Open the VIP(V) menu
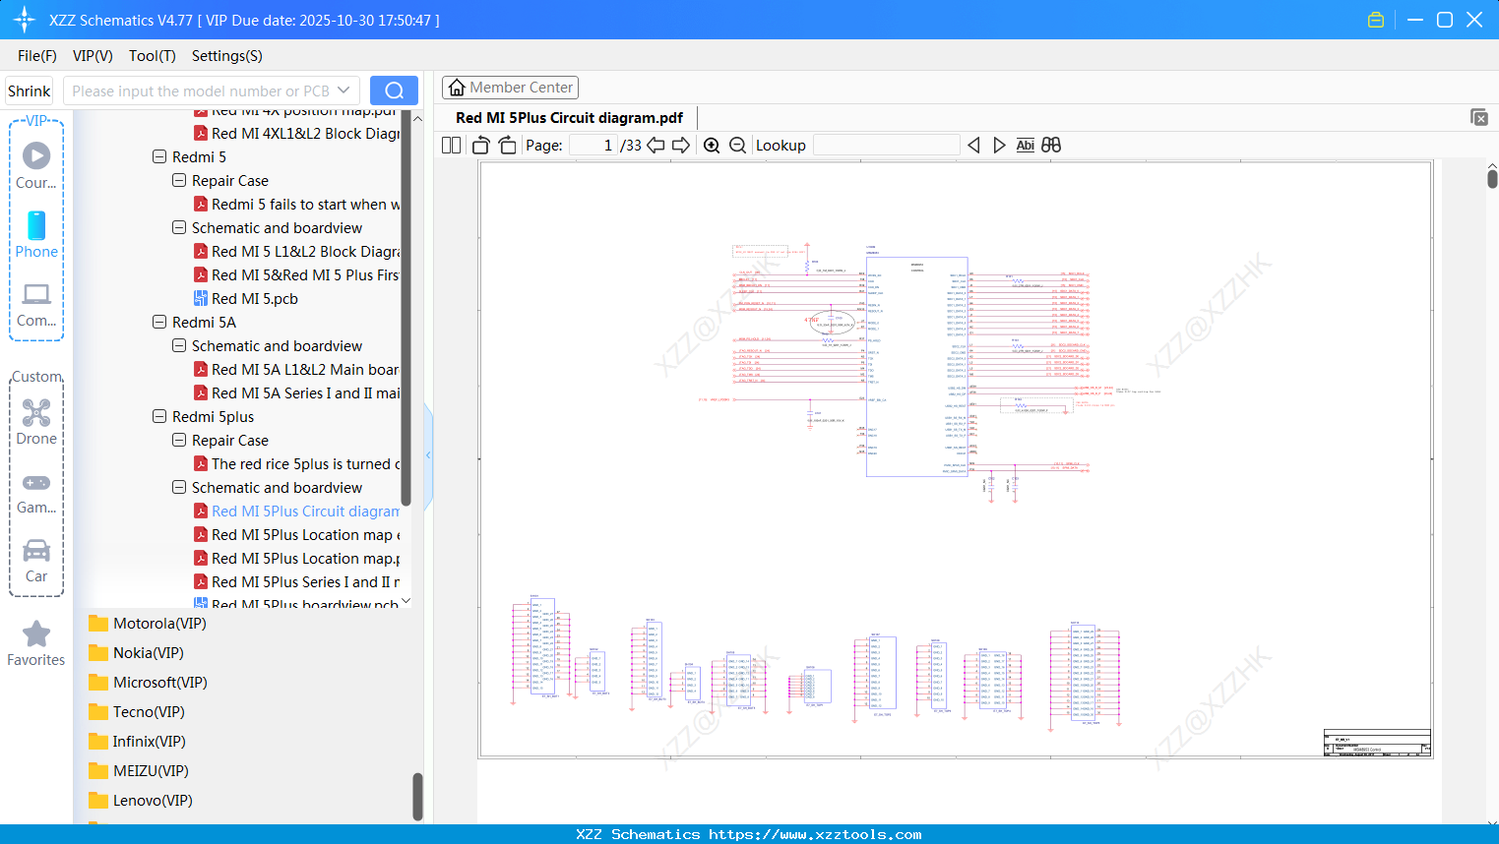This screenshot has height=844, width=1499. pos(93,56)
